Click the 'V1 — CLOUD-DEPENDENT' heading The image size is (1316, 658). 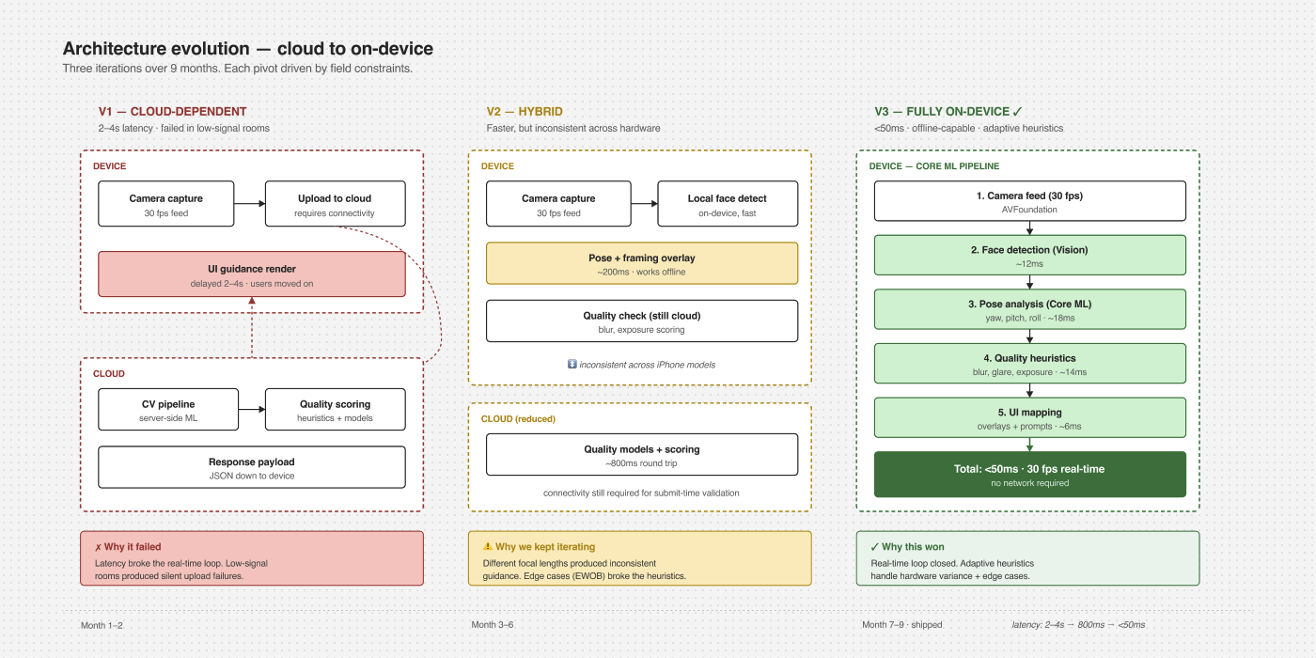pyautogui.click(x=173, y=112)
